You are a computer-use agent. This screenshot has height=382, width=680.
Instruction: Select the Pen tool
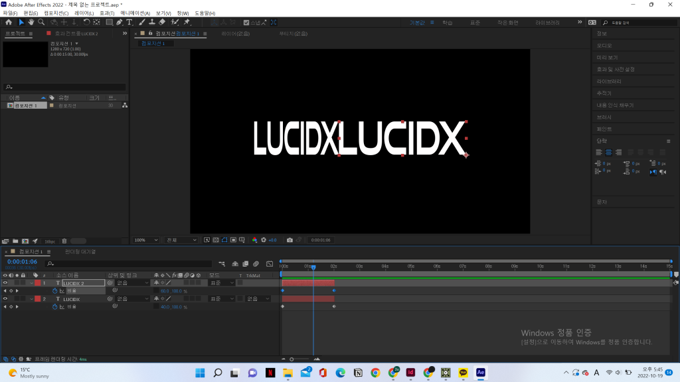pos(120,22)
